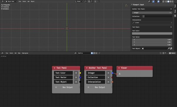Screen dimensions: 177x107
Task: Collapse the Another Test Panel node
Action: click(x=87, y=68)
